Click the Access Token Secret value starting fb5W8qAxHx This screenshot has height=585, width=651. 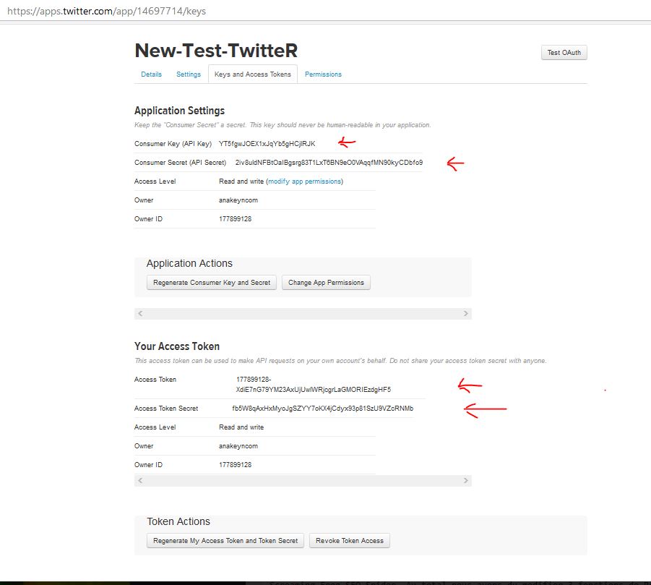click(322, 409)
